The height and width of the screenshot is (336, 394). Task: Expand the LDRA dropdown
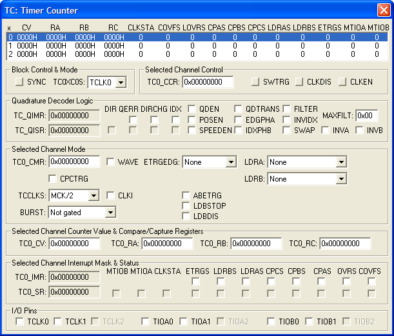[x=341, y=162]
